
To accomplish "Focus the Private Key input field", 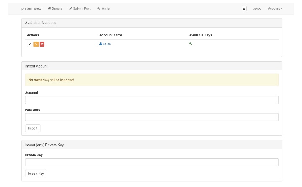I will (151, 163).
